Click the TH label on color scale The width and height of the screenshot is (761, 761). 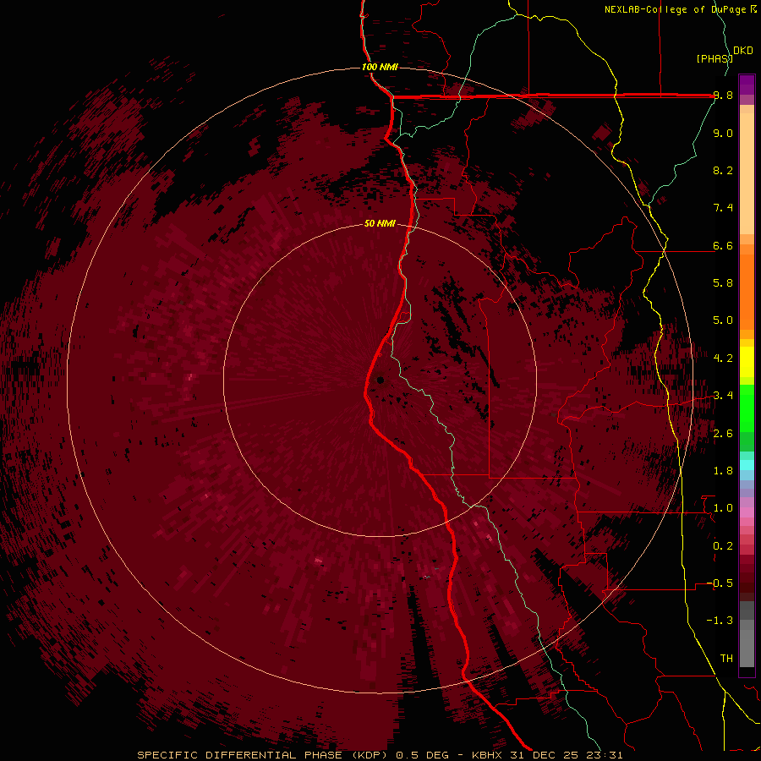pos(726,659)
